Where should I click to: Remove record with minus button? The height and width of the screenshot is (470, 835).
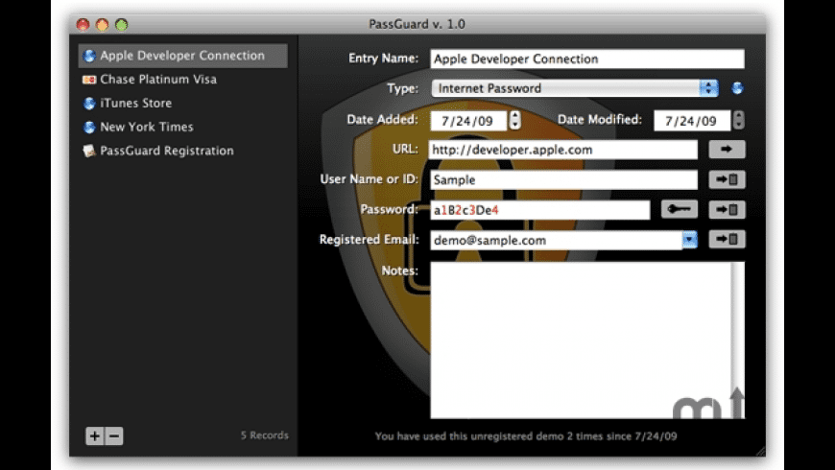[x=114, y=436]
